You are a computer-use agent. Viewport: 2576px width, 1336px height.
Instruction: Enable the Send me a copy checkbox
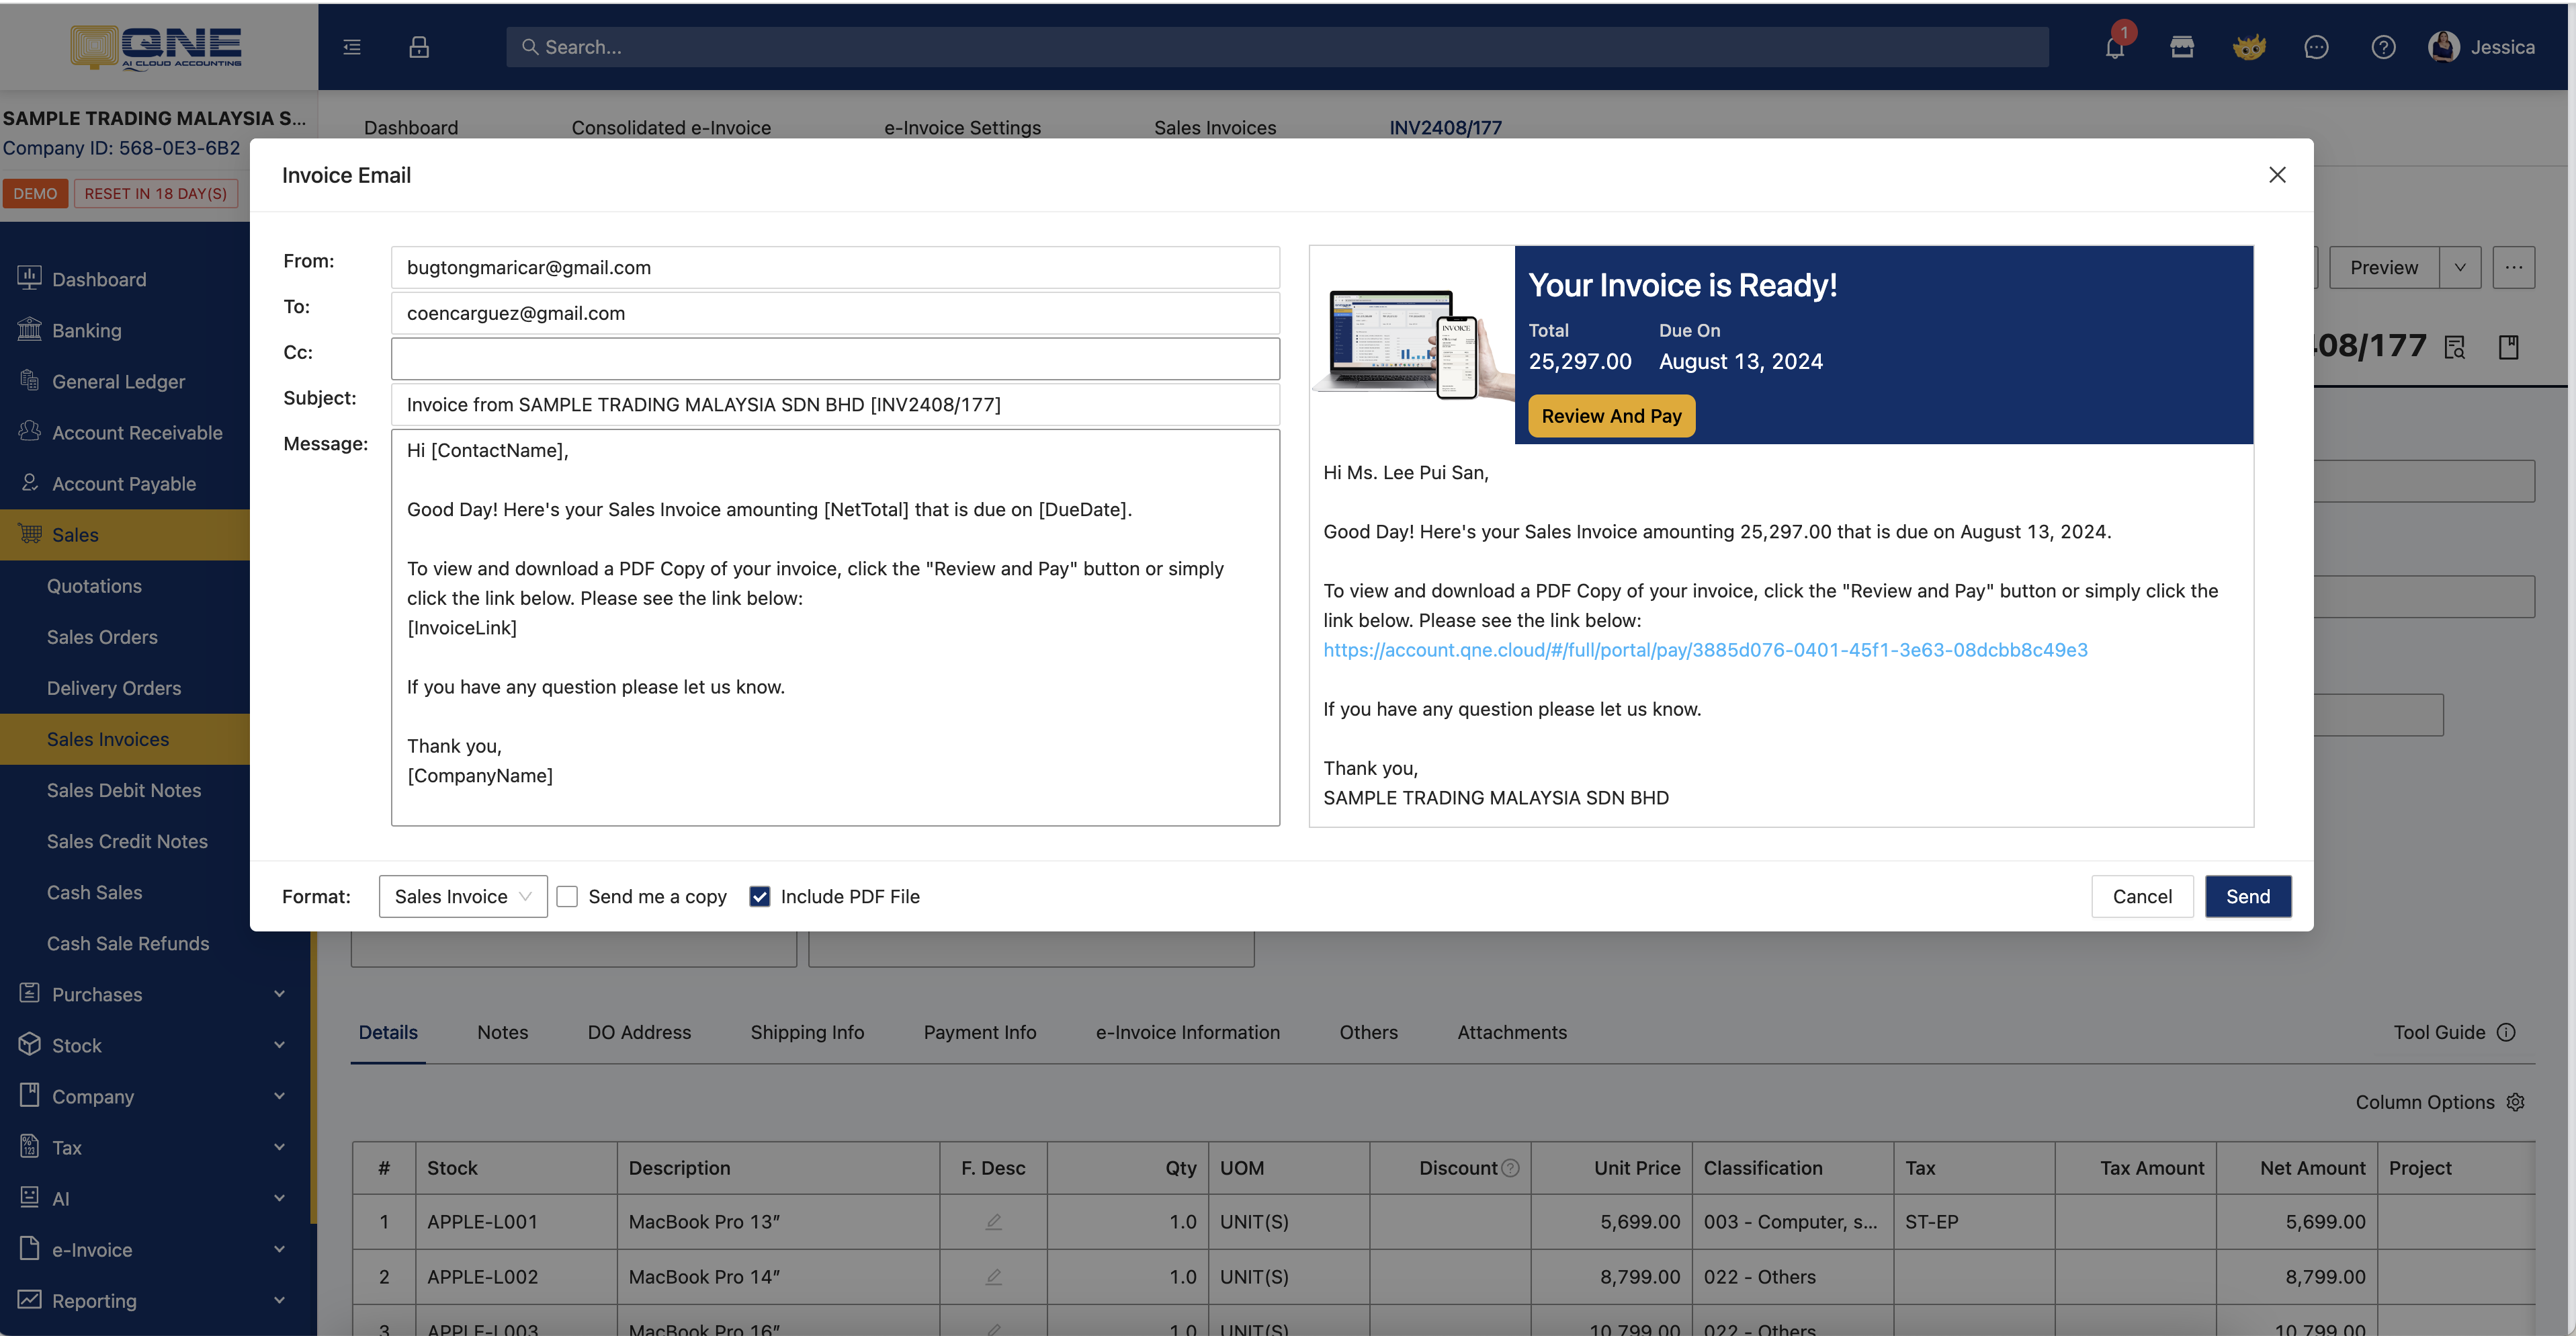(x=567, y=896)
